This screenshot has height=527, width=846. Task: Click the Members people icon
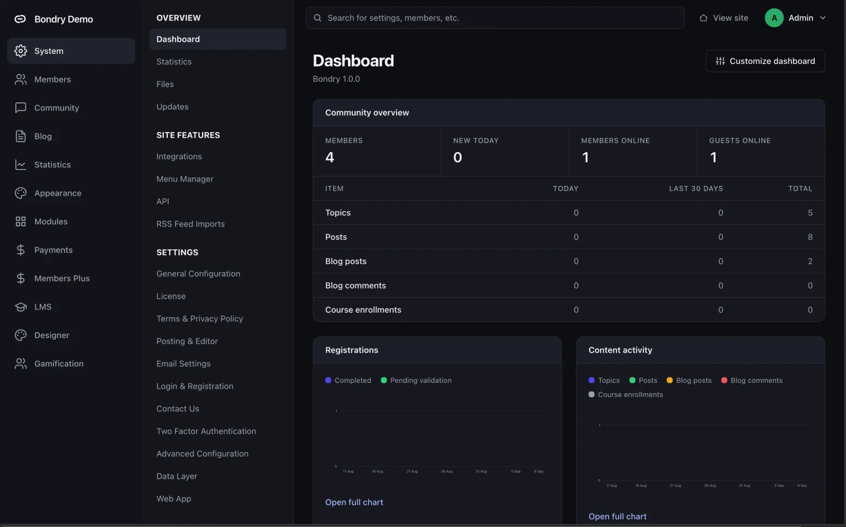21,79
